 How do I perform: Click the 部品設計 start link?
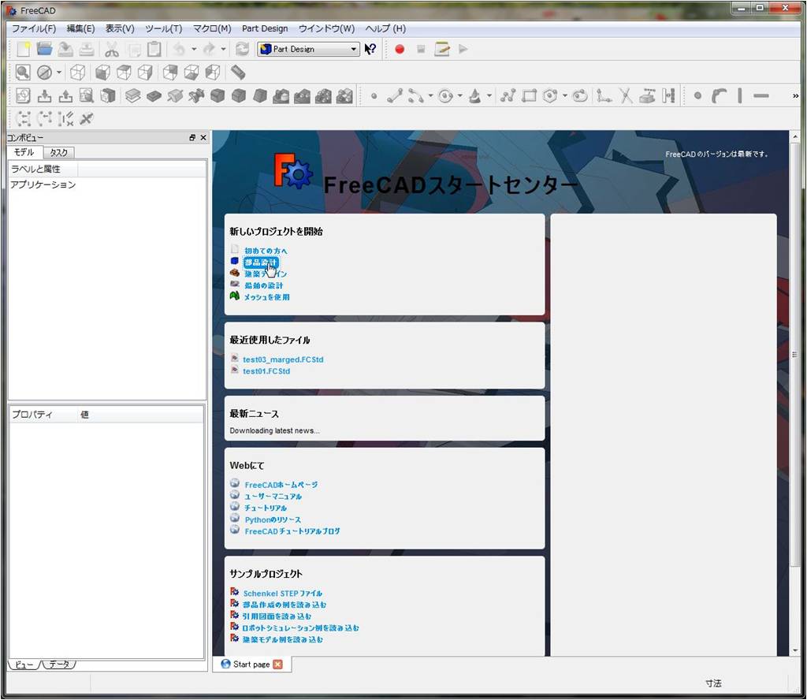pyautogui.click(x=261, y=262)
